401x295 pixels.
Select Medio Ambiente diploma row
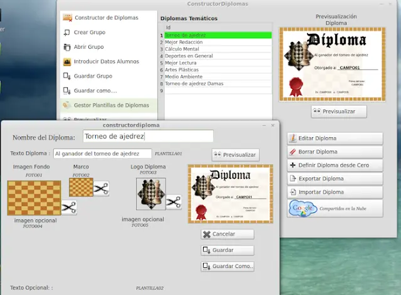tap(218, 76)
